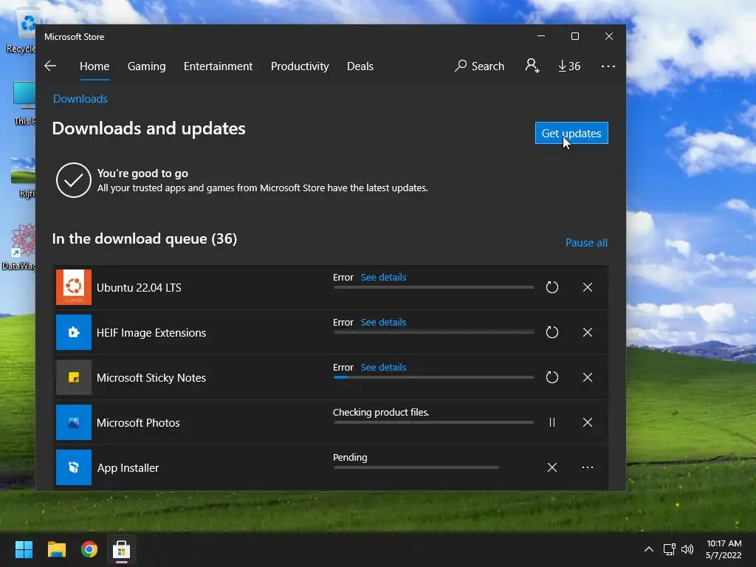See details for HEIF Image Extensions error
Screen dimensions: 756x567
383,322
